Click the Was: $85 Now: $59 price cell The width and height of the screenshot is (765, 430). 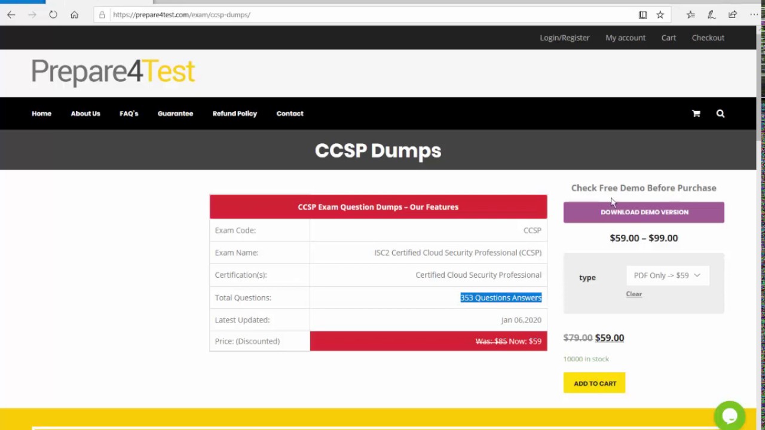click(x=429, y=341)
